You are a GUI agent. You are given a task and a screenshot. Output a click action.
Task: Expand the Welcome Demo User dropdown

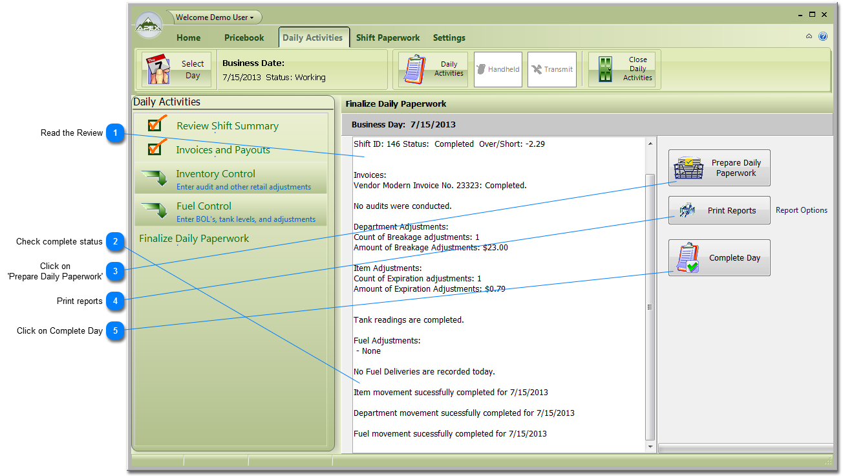[215, 17]
